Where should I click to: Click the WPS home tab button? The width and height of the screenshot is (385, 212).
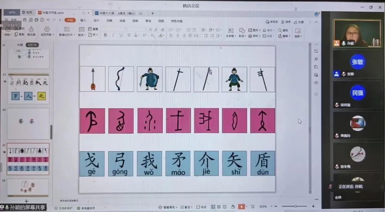coord(12,12)
